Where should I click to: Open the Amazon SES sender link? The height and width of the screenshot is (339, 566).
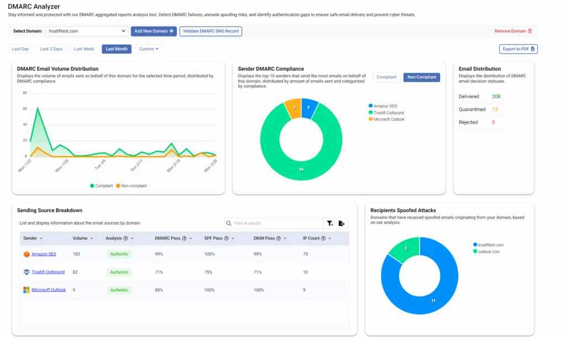coord(44,254)
